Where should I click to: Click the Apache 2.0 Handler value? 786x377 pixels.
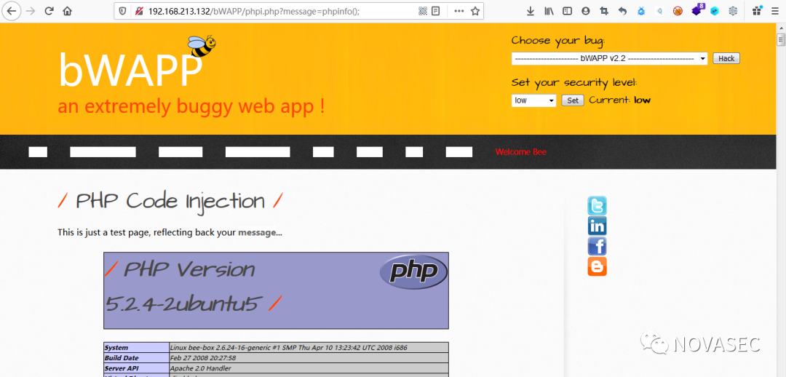click(x=201, y=368)
